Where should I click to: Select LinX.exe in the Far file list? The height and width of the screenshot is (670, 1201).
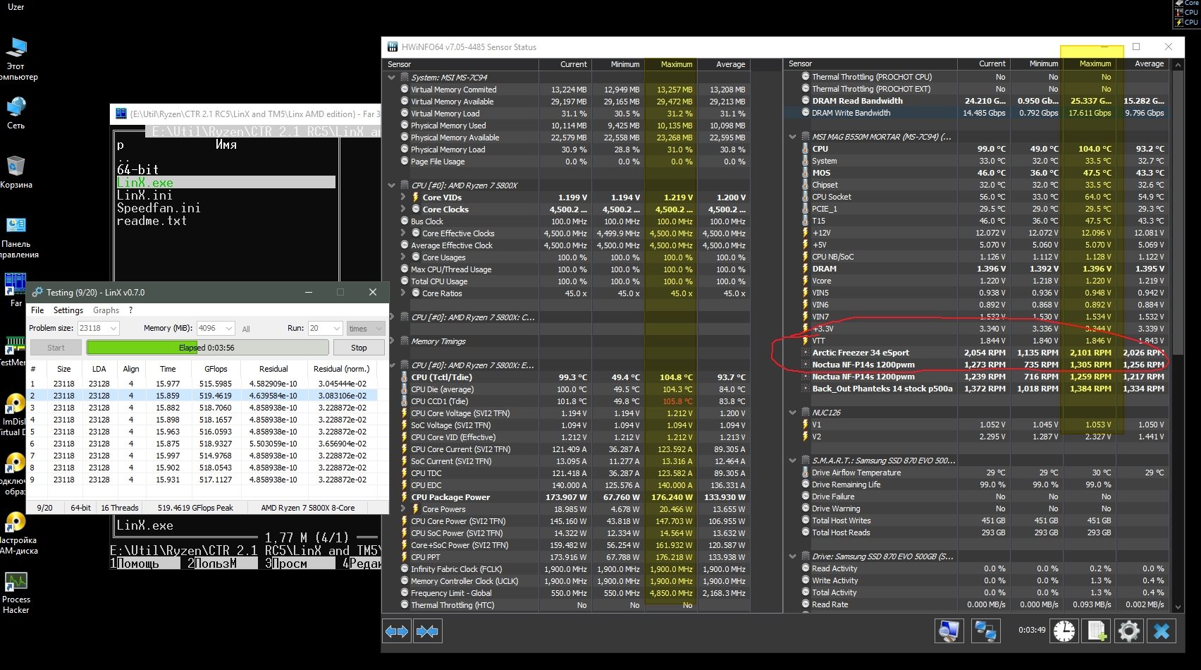pyautogui.click(x=145, y=183)
